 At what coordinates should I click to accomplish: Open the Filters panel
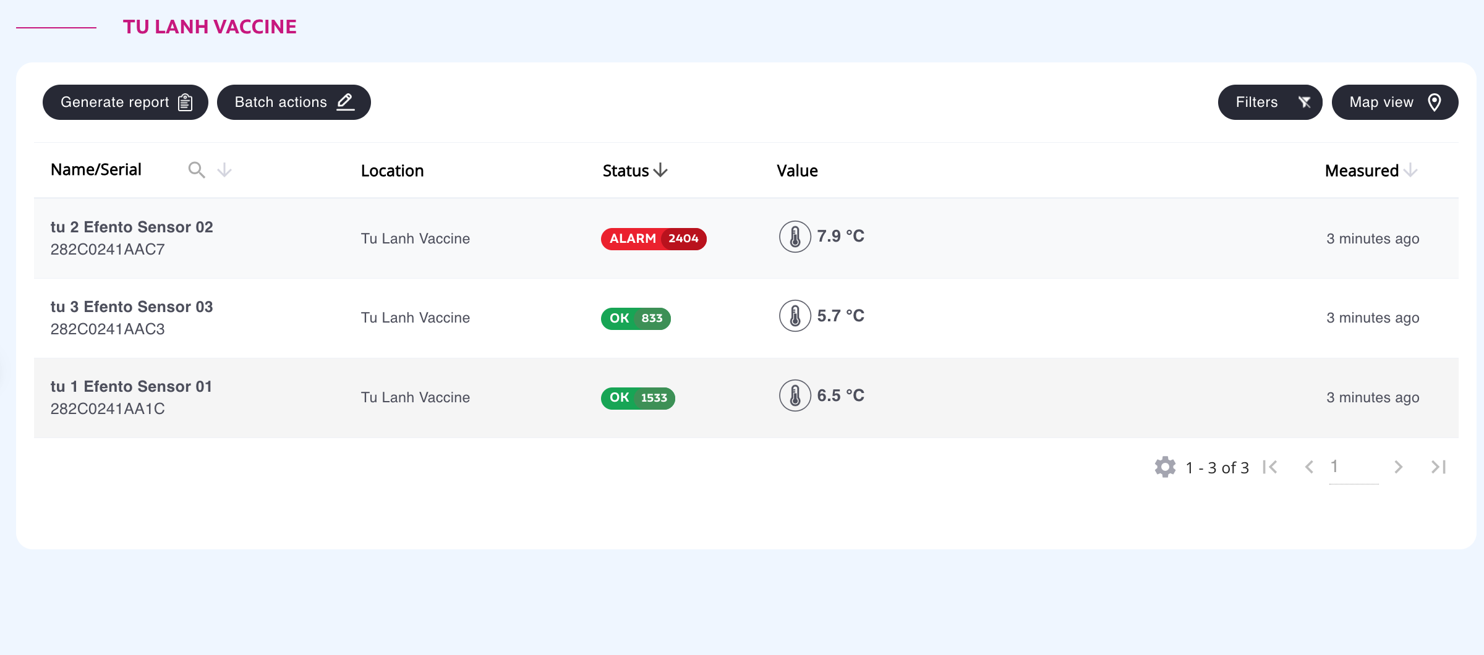(x=1270, y=103)
